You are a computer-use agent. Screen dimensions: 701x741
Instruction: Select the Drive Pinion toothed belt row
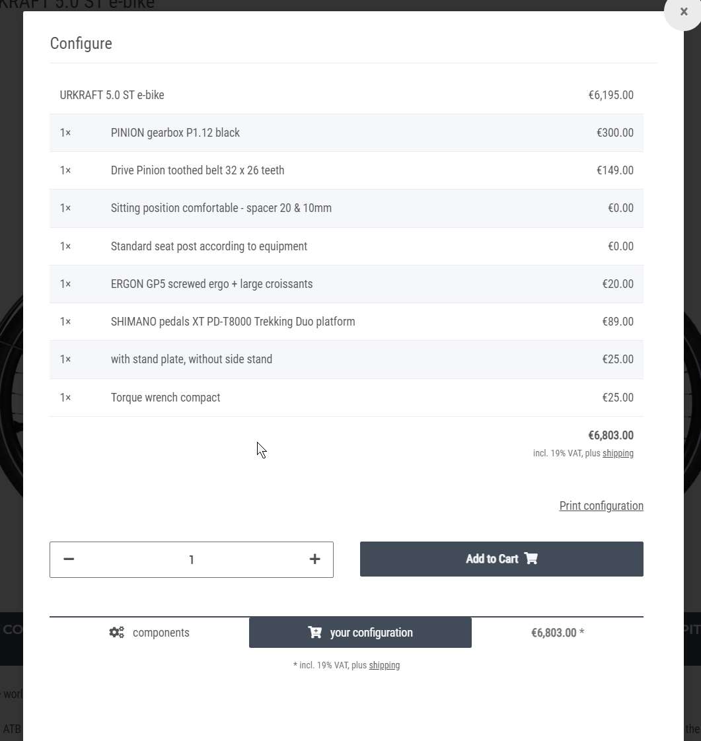point(198,170)
